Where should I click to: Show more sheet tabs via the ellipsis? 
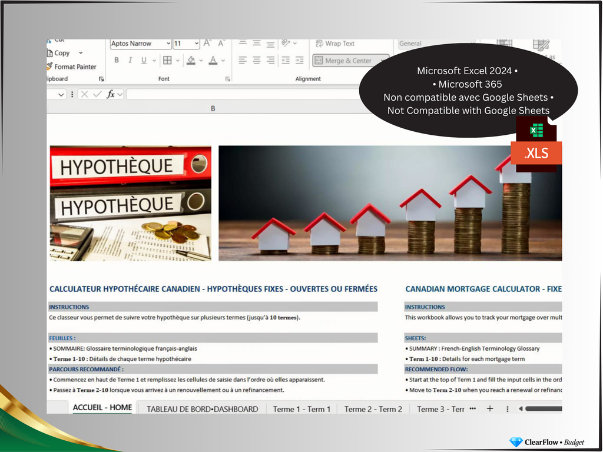pyautogui.click(x=473, y=408)
